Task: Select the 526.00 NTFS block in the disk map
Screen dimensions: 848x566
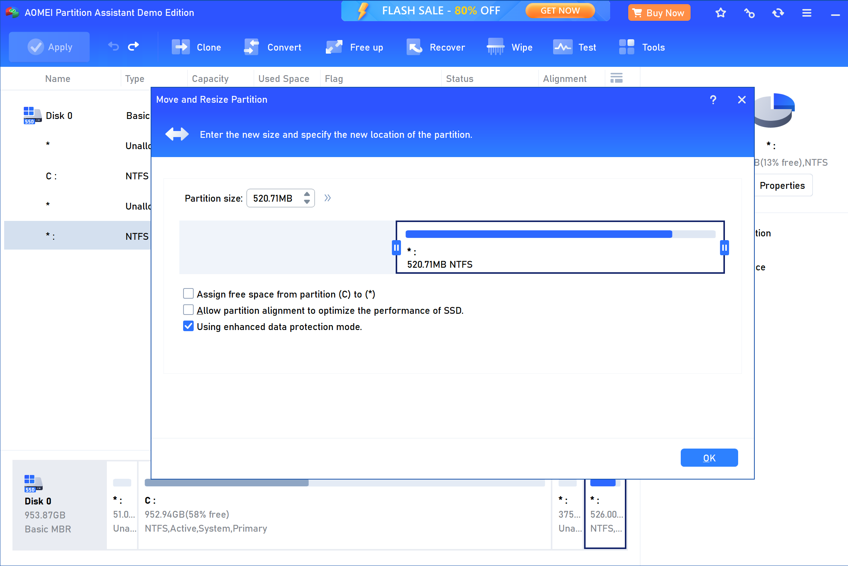Action: pos(605,514)
